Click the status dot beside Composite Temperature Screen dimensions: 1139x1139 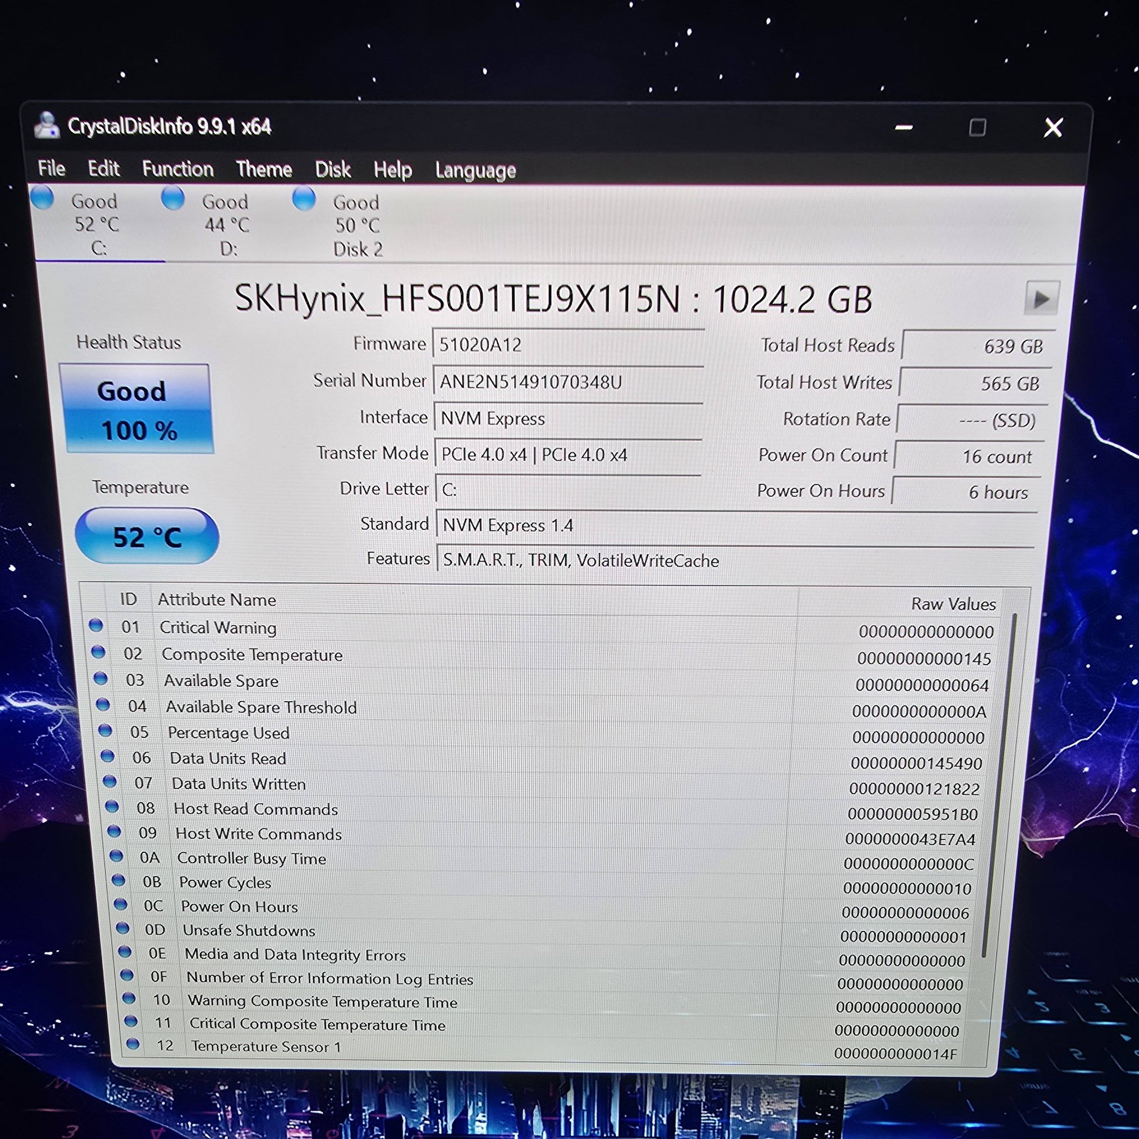point(98,651)
